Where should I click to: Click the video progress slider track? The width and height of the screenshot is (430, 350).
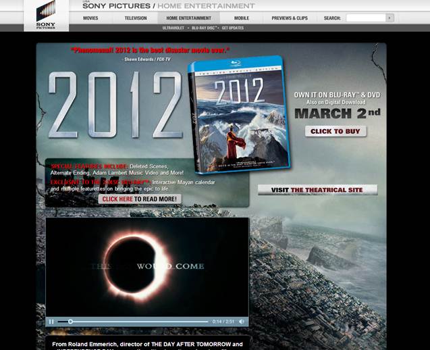tap(133, 322)
